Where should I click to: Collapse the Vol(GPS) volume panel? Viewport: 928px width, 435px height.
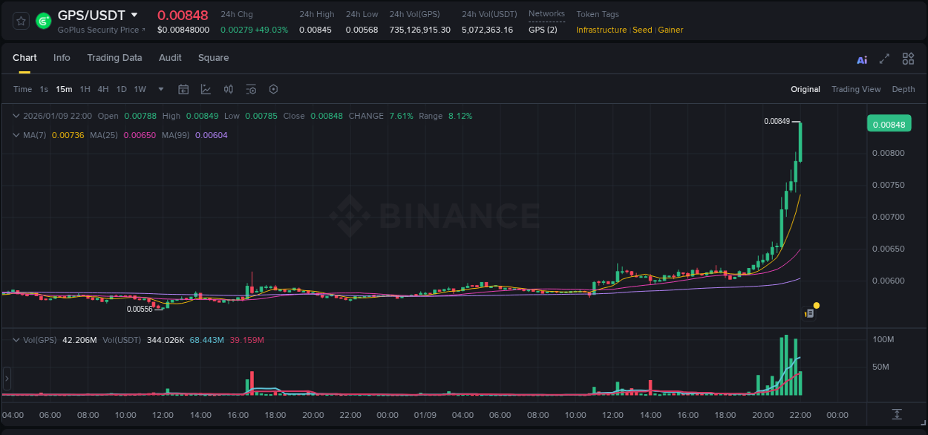(16, 339)
